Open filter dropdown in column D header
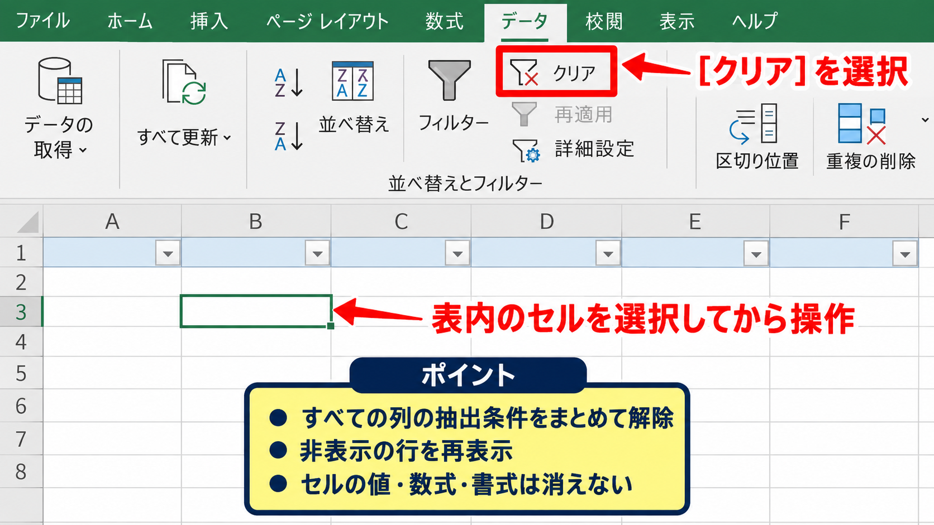 tap(608, 253)
